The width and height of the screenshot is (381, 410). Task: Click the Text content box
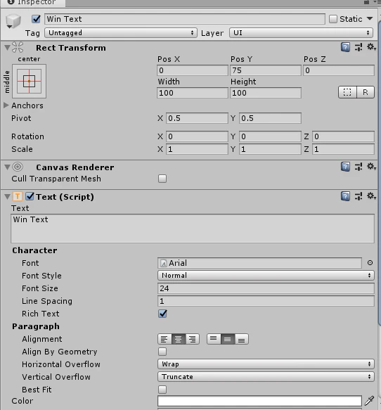pos(193,229)
